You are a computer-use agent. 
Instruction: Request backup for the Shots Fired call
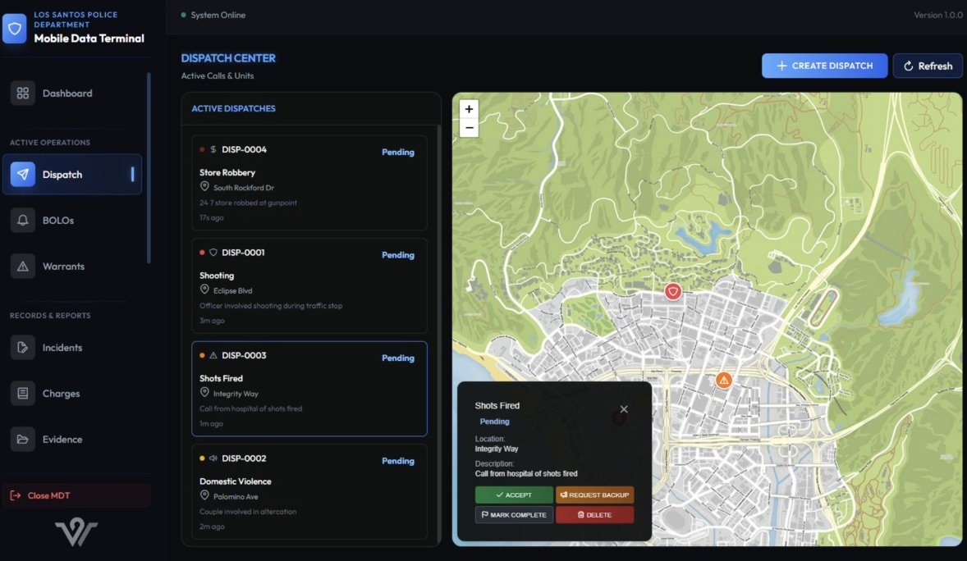(x=594, y=495)
